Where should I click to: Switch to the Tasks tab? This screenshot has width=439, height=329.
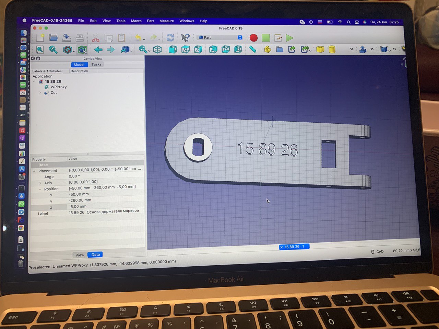pyautogui.click(x=96, y=64)
